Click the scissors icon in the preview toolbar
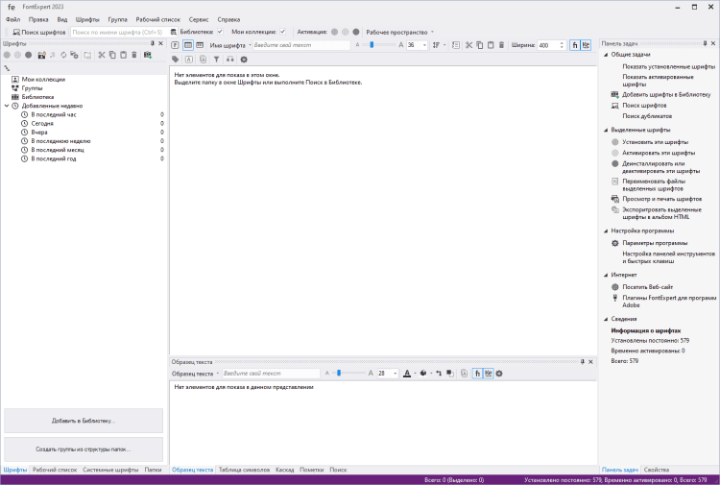 [x=468, y=45]
